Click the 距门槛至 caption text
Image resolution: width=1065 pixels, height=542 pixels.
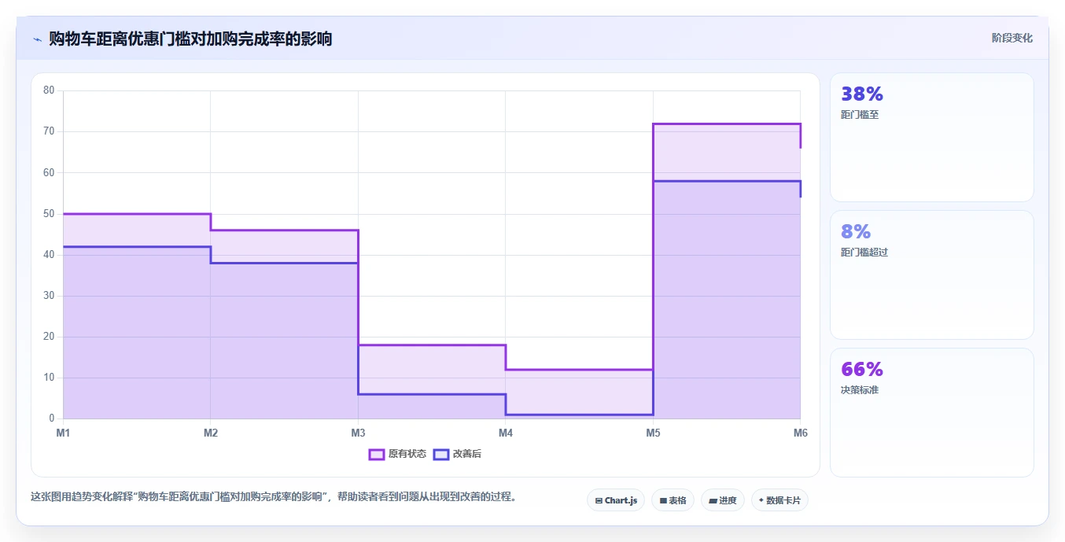click(x=860, y=115)
